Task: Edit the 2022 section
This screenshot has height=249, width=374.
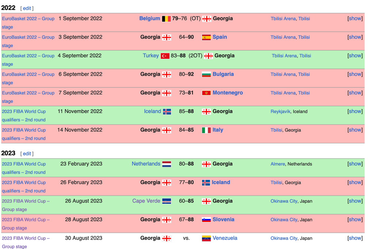Action: point(27,8)
